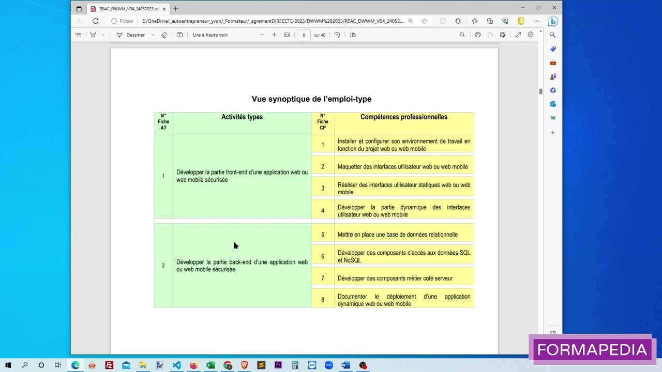Open search in PDF toolbar
The width and height of the screenshot is (662, 372).
click(x=462, y=35)
